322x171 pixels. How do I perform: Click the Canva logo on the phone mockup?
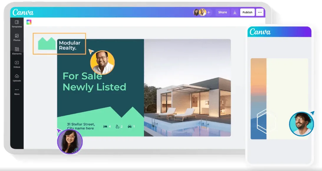[x=260, y=32]
